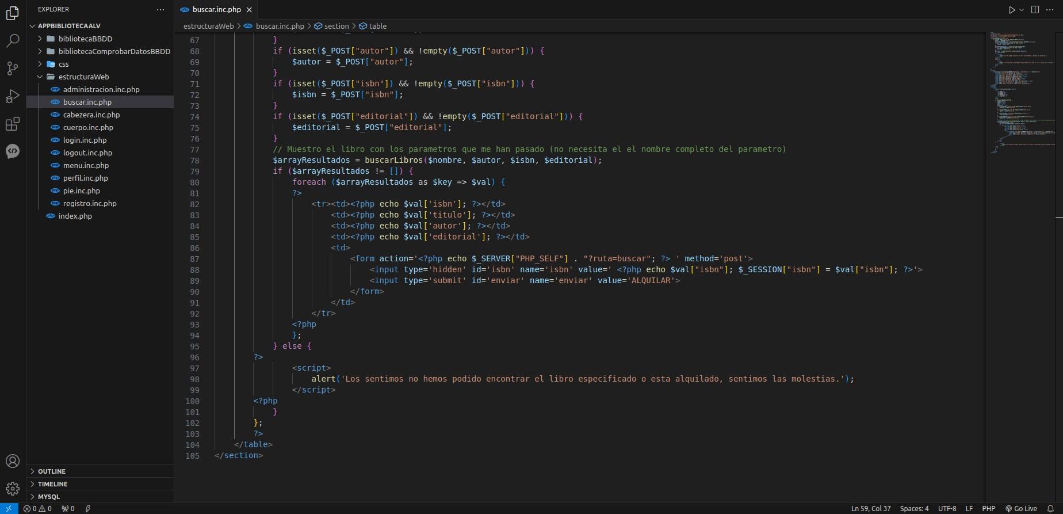
Task: Open the Run and Debug view icon
Action: (12, 96)
